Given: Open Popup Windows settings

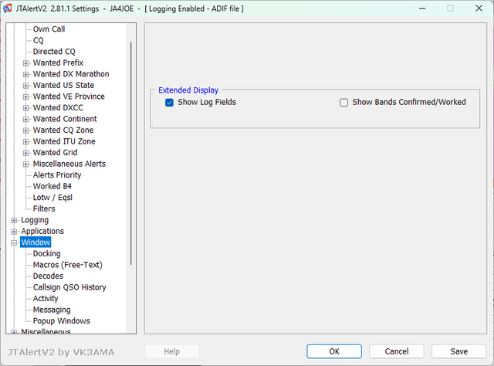Looking at the screenshot, I should [62, 321].
